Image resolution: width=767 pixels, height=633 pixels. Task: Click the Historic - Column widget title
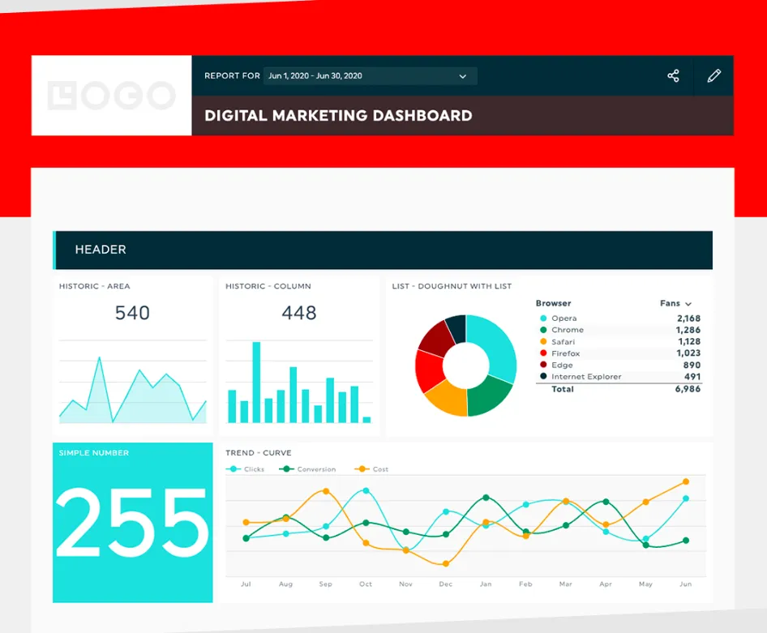click(x=268, y=286)
